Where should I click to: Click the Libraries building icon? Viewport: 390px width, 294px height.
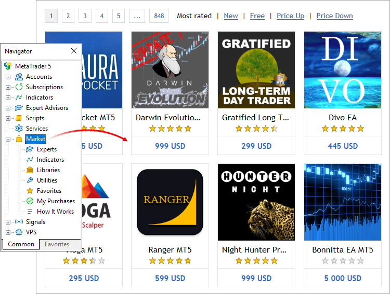30,170
